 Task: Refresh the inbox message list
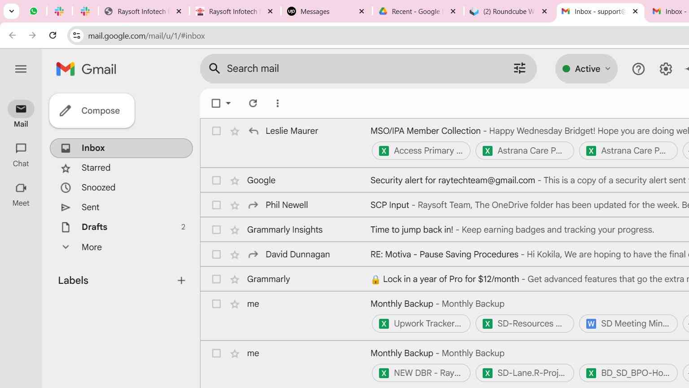coord(253,103)
